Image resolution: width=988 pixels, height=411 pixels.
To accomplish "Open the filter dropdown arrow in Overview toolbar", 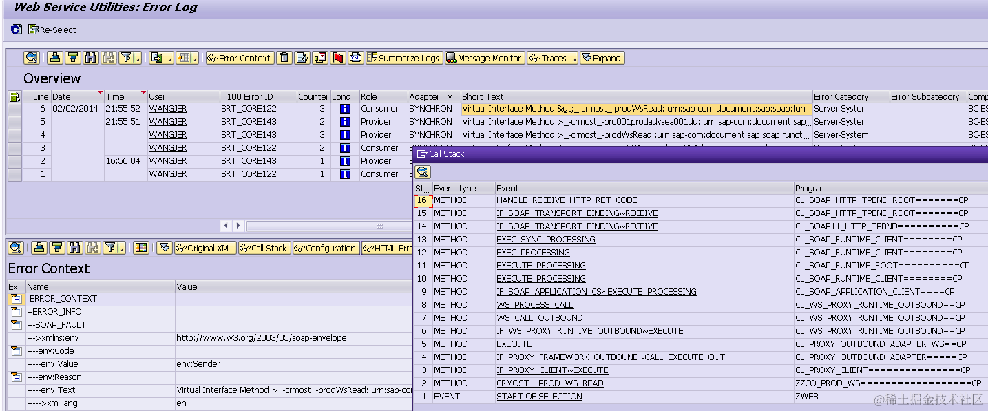I will 138,58.
